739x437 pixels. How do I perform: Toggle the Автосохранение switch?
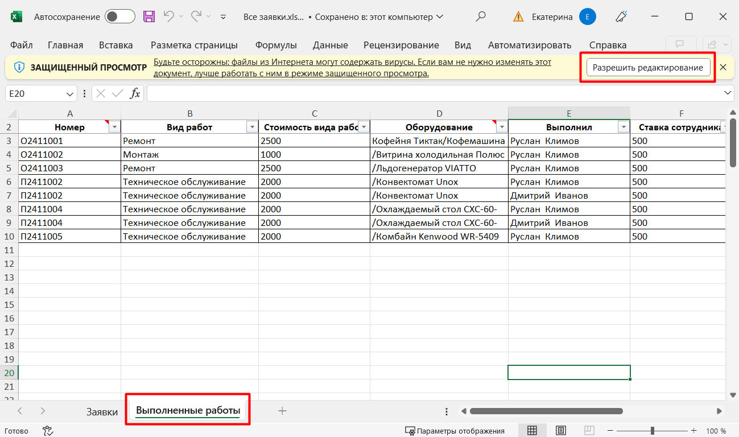[119, 17]
